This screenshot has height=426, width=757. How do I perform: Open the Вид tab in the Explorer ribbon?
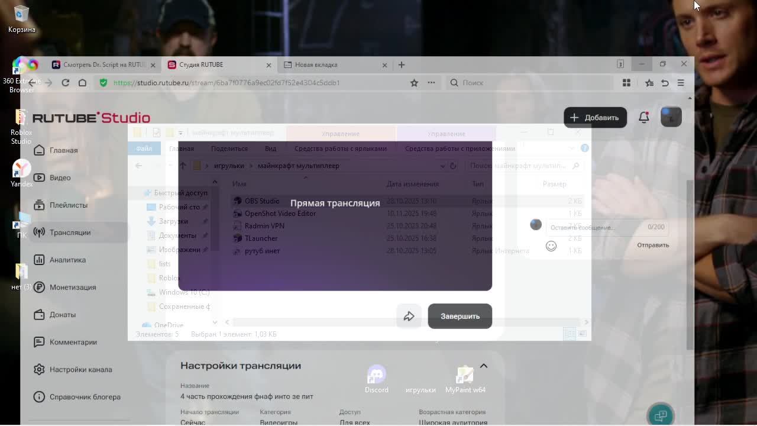[270, 149]
